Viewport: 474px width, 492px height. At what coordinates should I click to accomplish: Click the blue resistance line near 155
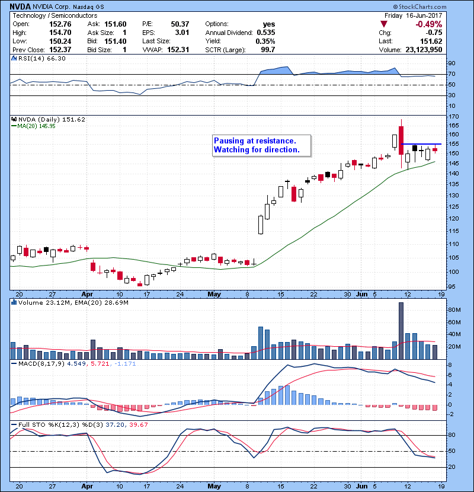[421, 144]
